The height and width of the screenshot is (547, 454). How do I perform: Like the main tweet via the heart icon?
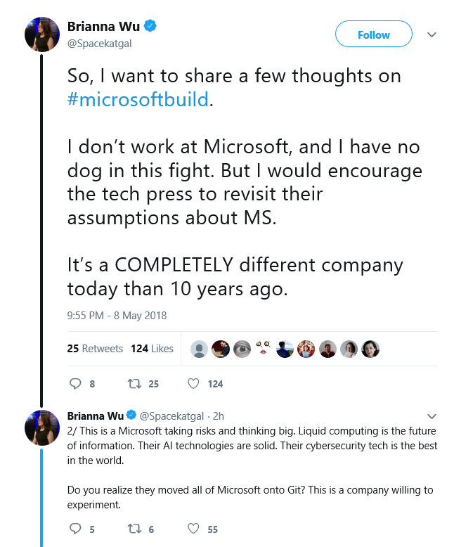193,383
